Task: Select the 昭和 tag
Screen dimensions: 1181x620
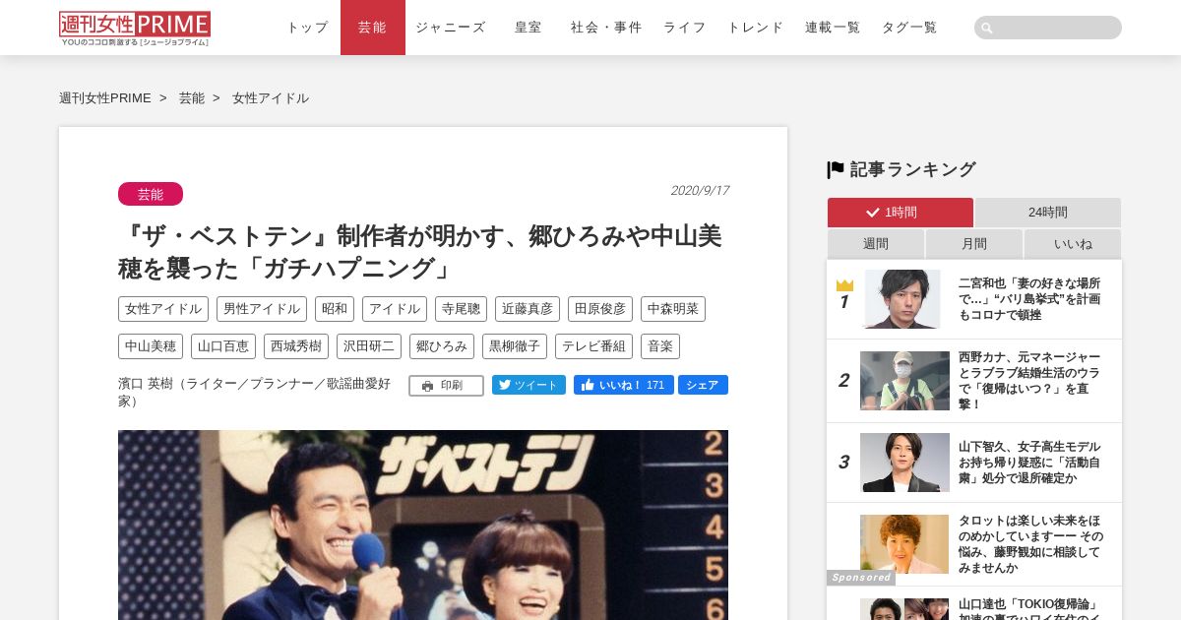Action: click(335, 309)
